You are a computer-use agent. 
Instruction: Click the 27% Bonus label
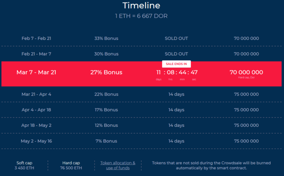106,72
